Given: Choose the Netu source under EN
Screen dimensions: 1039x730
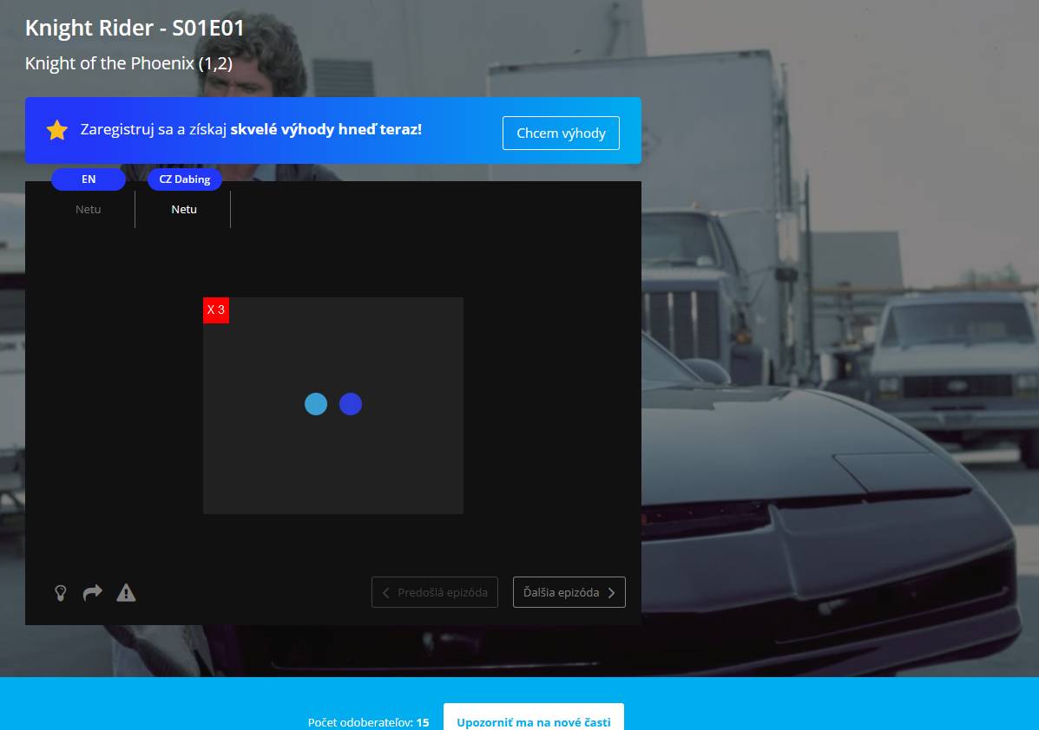Looking at the screenshot, I should tap(89, 209).
